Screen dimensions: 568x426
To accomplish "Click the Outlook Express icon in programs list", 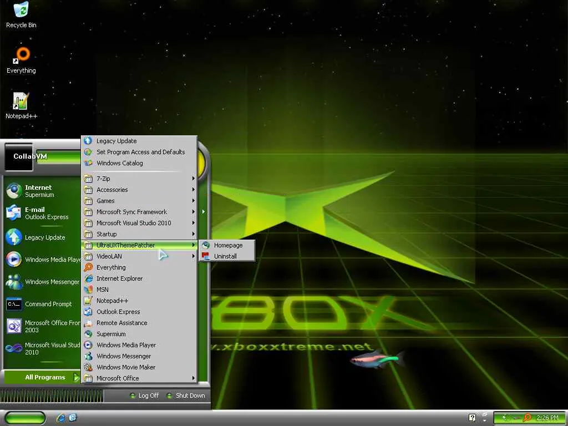I will coord(88,312).
